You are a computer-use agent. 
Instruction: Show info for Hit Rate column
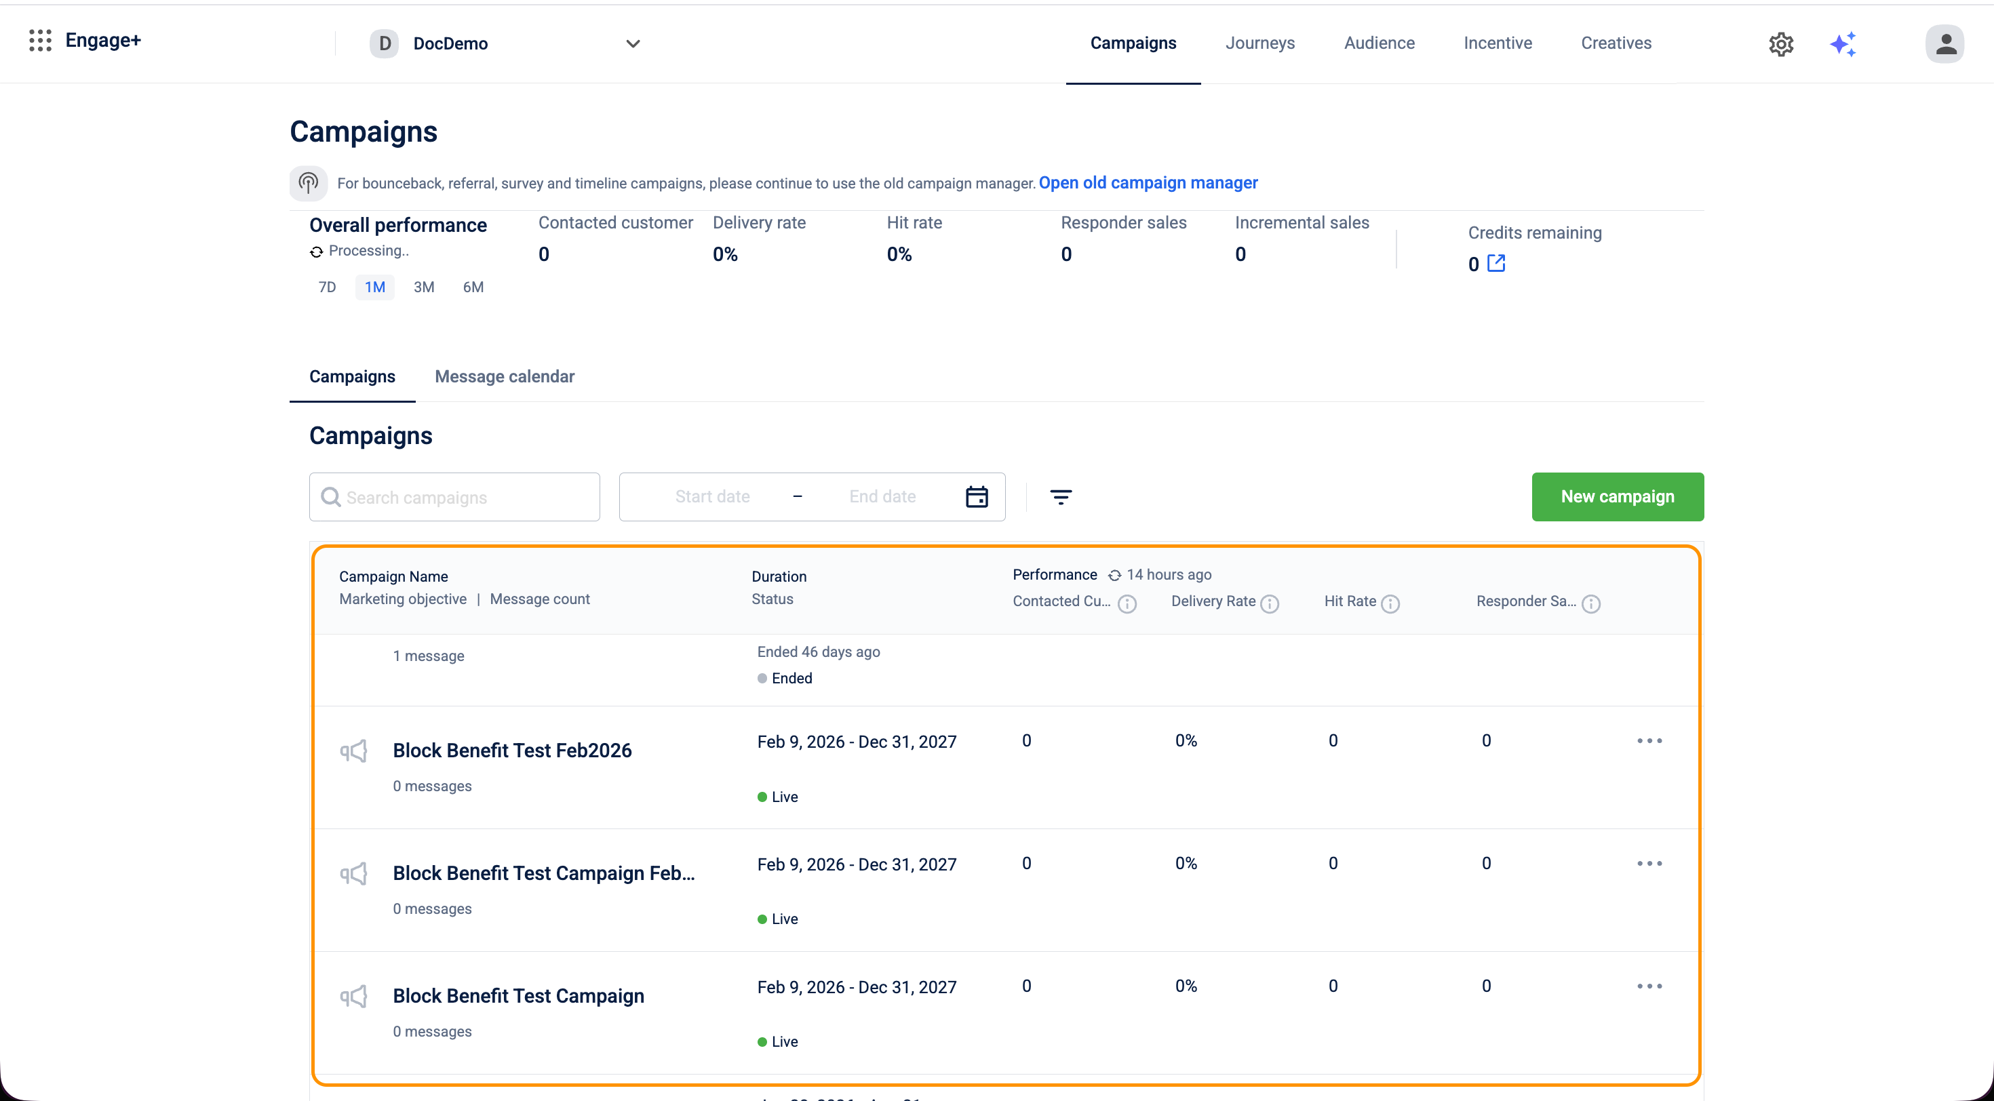(x=1390, y=603)
